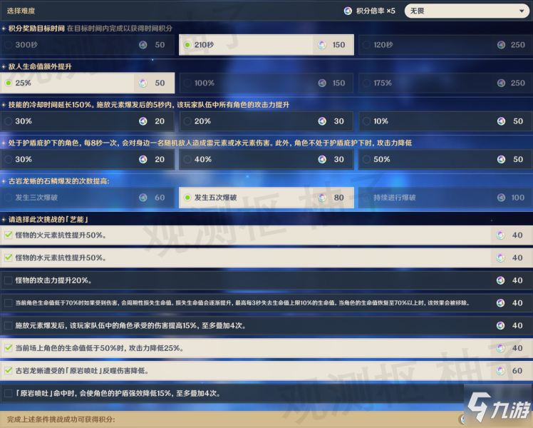This screenshot has width=533, height=428.
Task: Select the 120秒 target time option
Action: pos(445,44)
